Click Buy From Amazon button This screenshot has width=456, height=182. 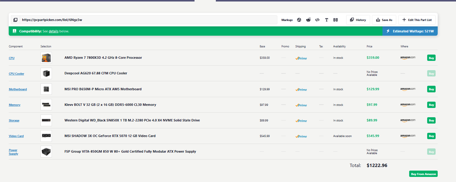[423, 174]
